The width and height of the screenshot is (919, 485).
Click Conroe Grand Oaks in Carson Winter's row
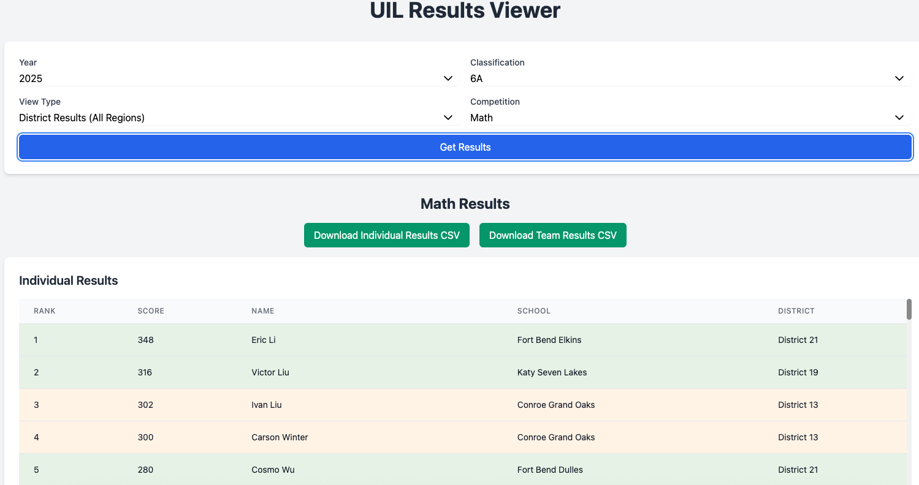click(x=556, y=437)
